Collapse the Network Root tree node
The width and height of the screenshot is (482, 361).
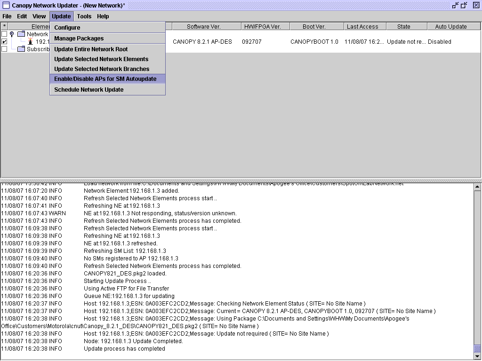point(12,34)
